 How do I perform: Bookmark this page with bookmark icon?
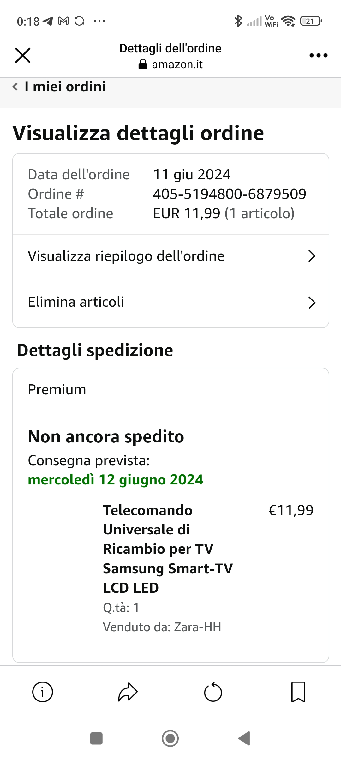(298, 692)
